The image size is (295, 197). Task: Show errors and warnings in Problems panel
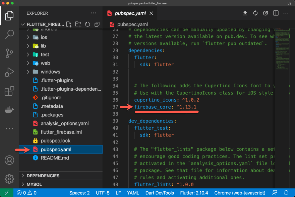pos(26,193)
